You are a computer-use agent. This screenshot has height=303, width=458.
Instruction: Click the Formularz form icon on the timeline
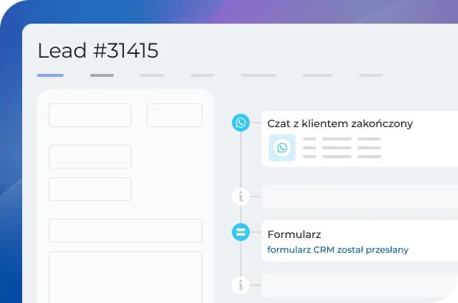point(240,232)
